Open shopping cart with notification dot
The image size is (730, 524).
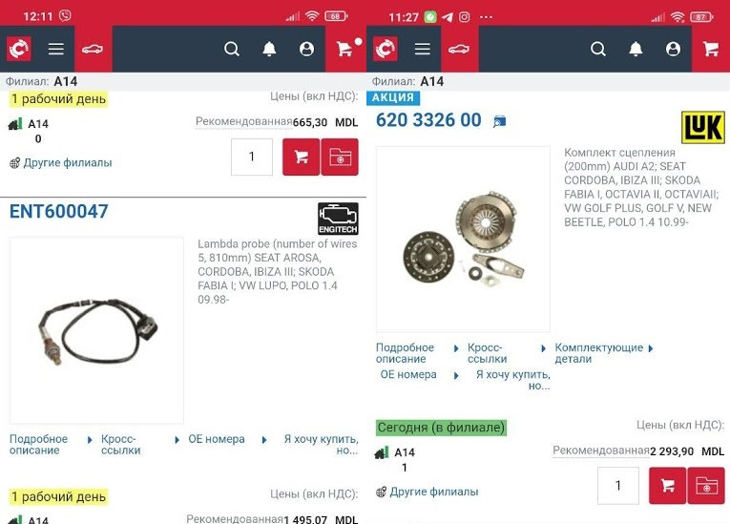345,49
